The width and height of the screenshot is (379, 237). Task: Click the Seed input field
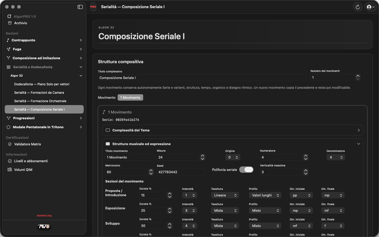[x=181, y=172]
